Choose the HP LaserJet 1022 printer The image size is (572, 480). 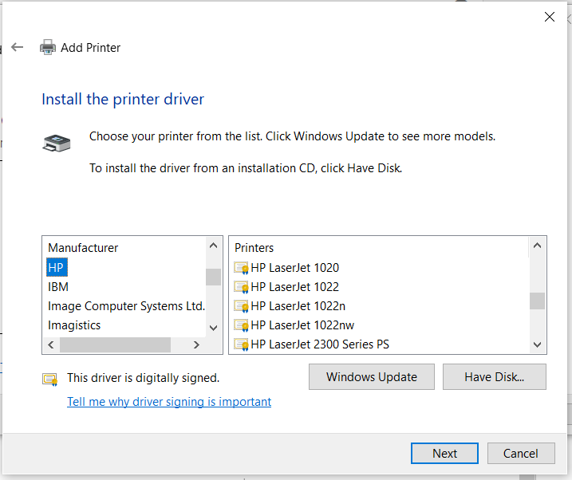294,287
